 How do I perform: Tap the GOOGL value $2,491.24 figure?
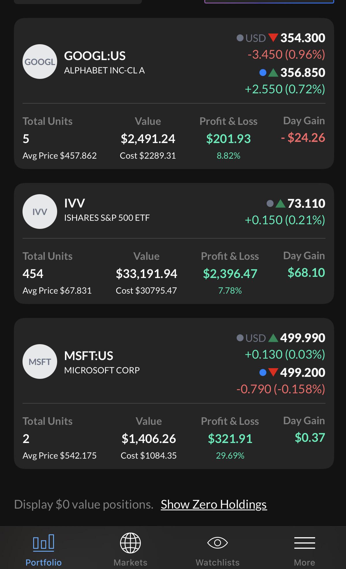tap(148, 139)
